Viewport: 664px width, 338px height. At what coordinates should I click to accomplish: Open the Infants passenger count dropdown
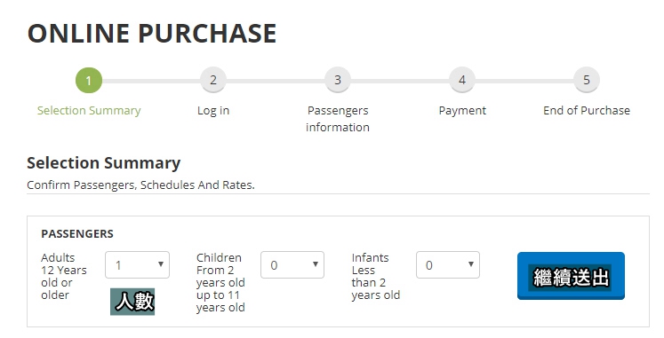(x=448, y=265)
